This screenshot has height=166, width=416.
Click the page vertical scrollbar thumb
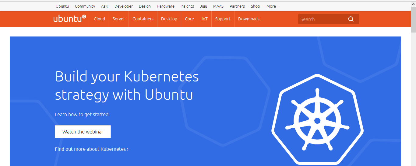413,19
